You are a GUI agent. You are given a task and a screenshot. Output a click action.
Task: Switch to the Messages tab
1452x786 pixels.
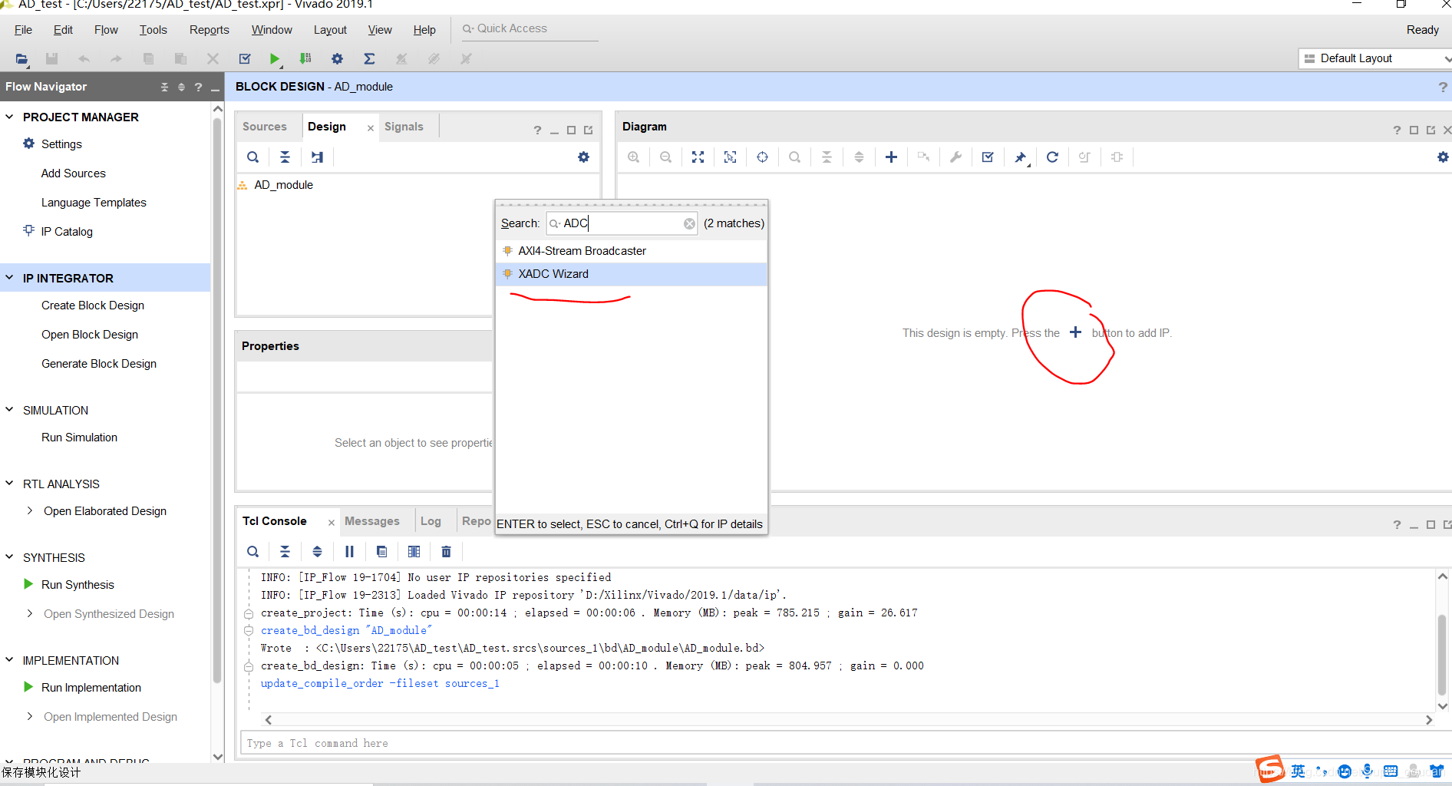coord(372,521)
